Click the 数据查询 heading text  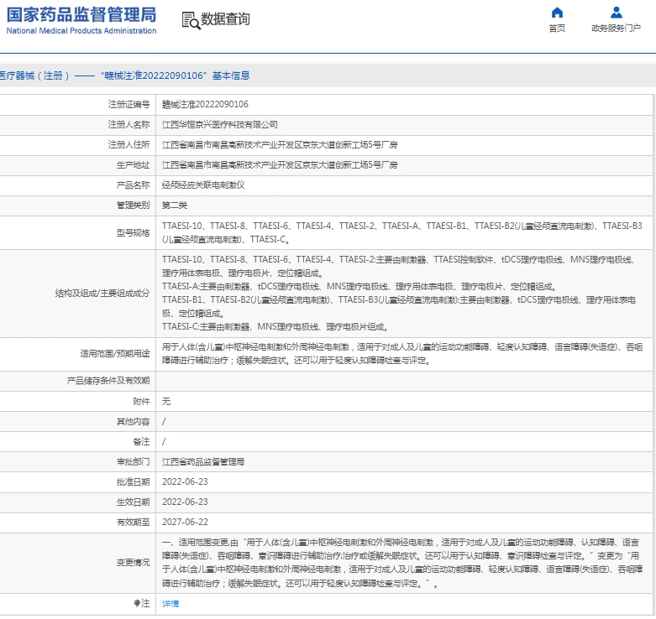click(x=225, y=19)
